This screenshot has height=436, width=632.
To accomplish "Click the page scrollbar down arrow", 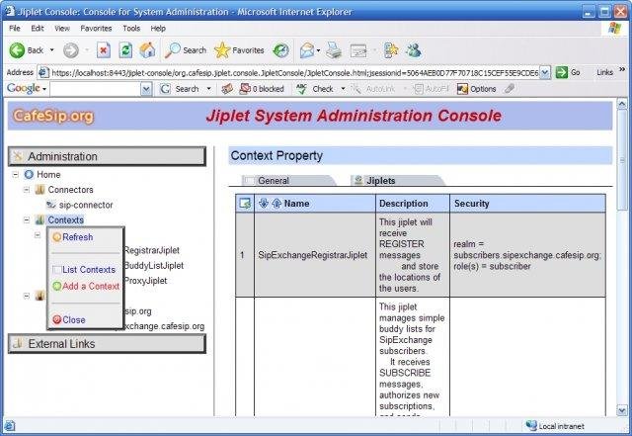I will (622, 410).
